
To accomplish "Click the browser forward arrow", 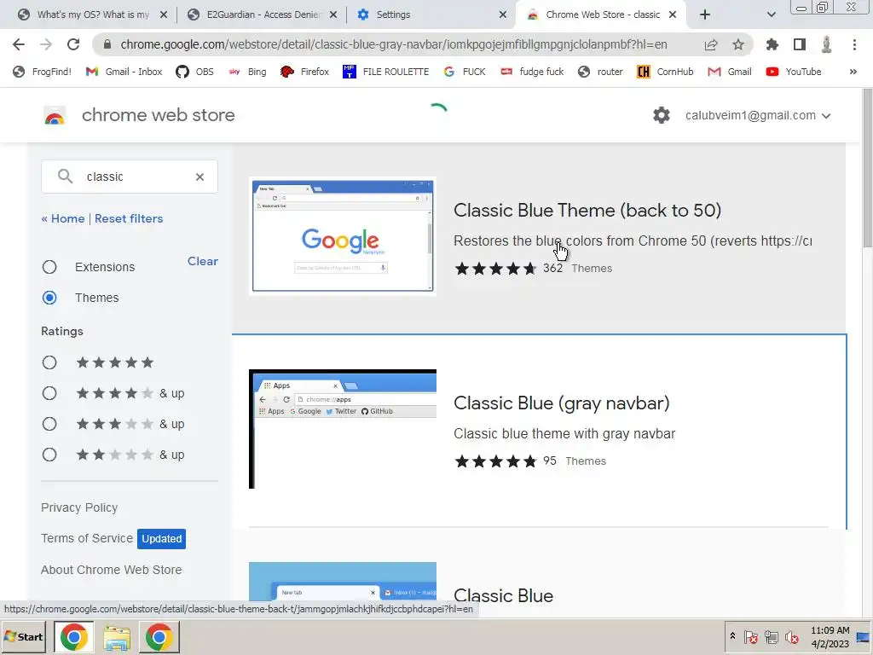I will pyautogui.click(x=46, y=44).
